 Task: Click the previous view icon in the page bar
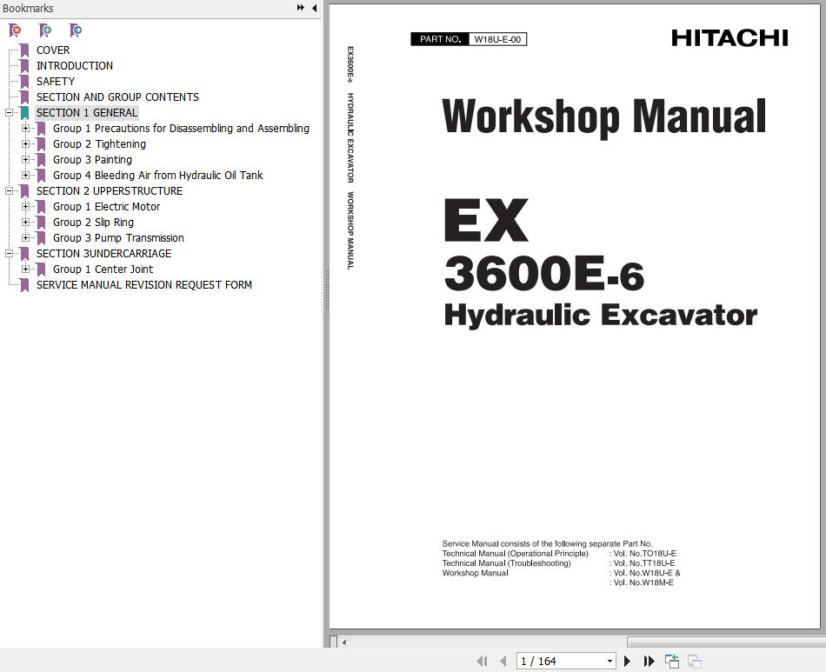(671, 661)
